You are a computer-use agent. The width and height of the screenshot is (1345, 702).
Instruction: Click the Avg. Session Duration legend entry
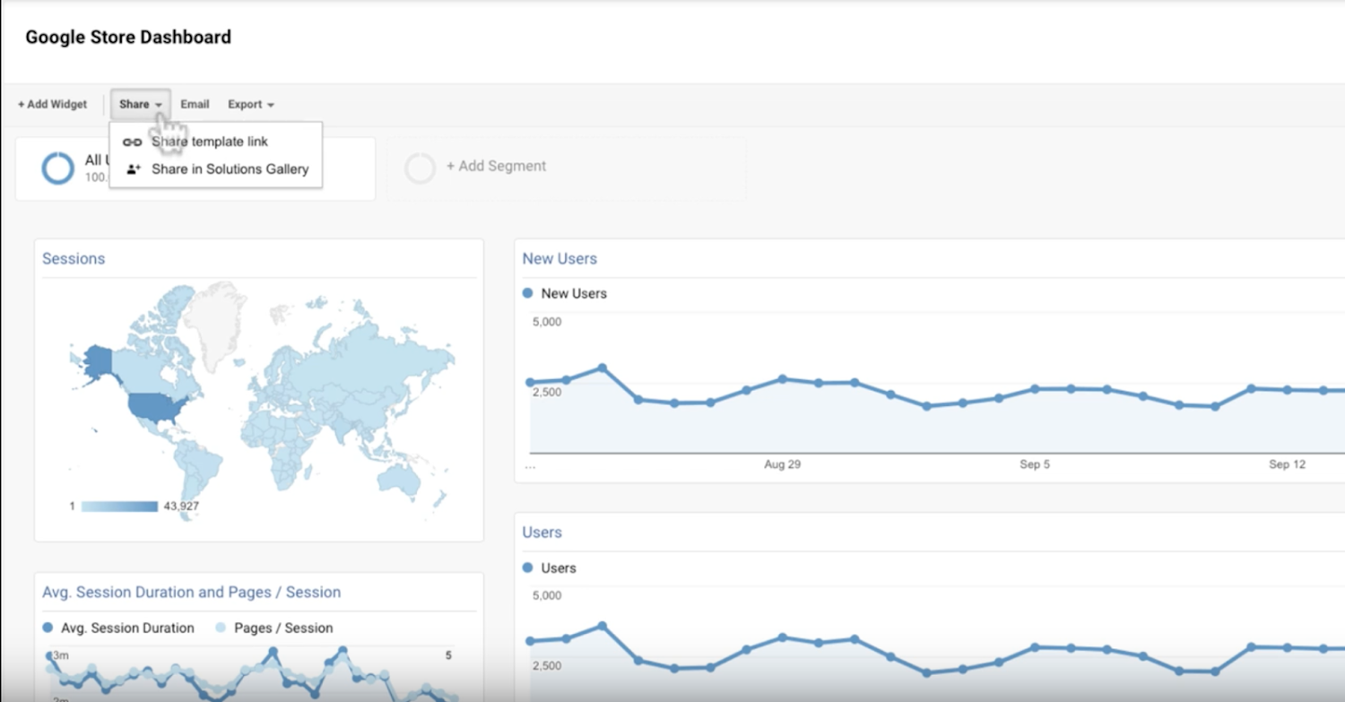[x=118, y=628]
